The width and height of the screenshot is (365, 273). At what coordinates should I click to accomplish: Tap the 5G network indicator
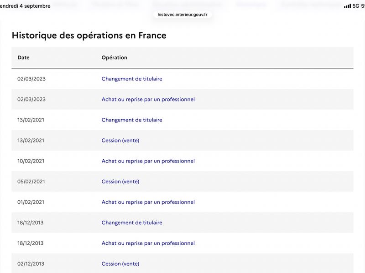pos(356,6)
